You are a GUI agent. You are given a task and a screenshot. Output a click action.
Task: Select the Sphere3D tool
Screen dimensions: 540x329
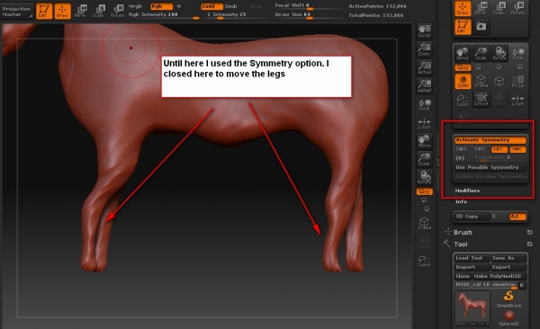point(508,318)
